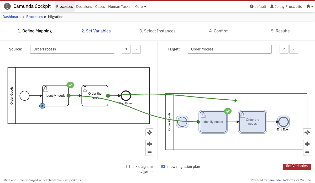Viewport: 315px width, 183px height.
Task: Uncheck show migration plan
Action: click(163, 167)
